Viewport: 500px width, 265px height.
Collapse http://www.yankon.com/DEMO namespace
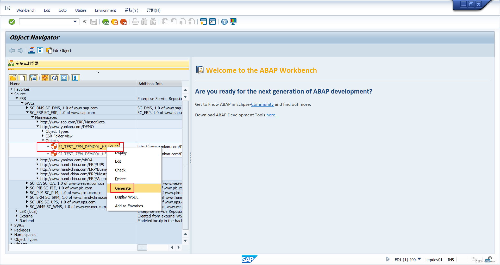38,127
